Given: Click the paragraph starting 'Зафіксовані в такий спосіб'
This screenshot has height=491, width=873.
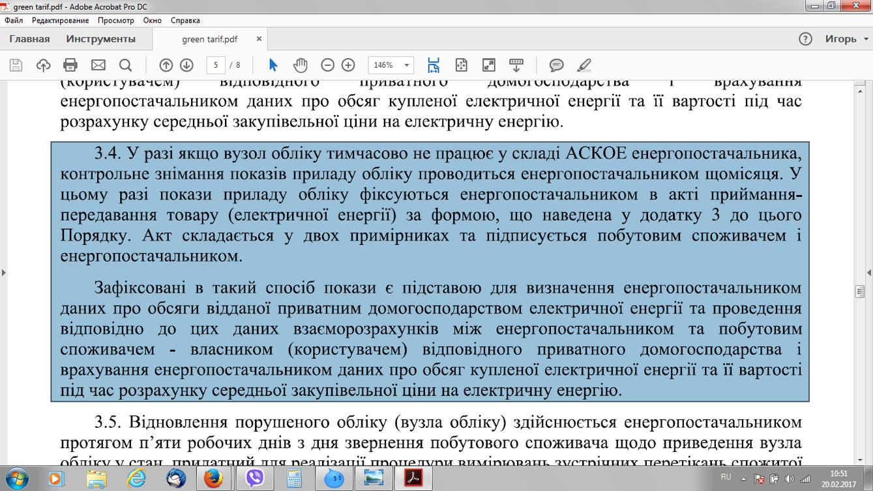Looking at the screenshot, I should click(430, 339).
